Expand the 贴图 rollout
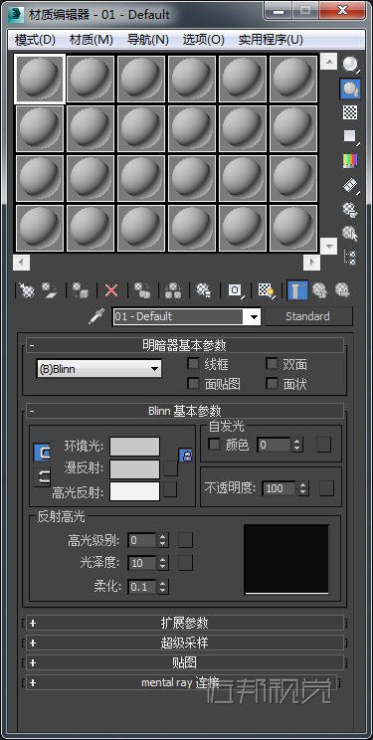 (185, 662)
